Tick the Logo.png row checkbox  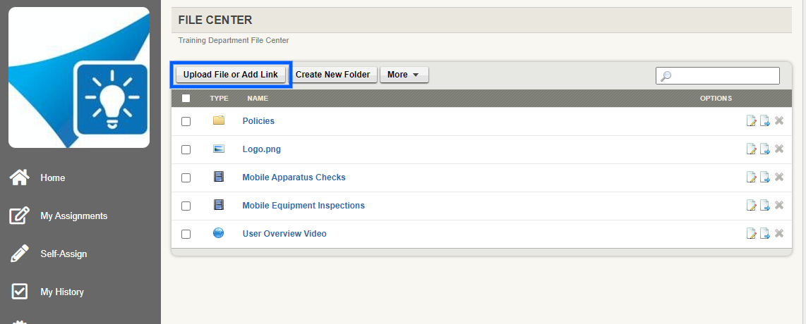click(186, 149)
